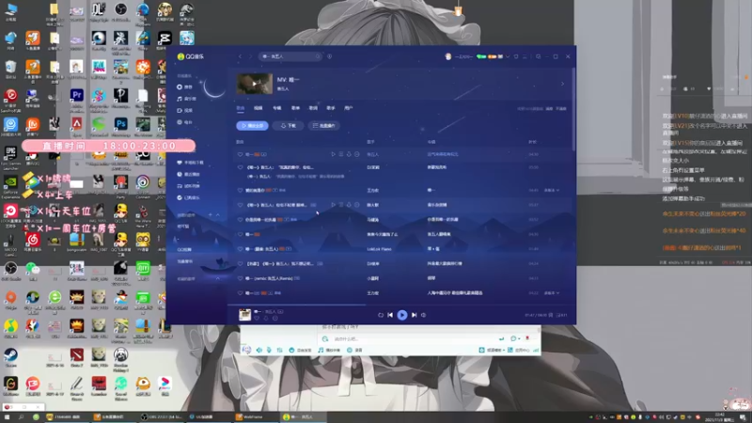
Task: Favorite the fifth song with its heart
Action: (241, 220)
